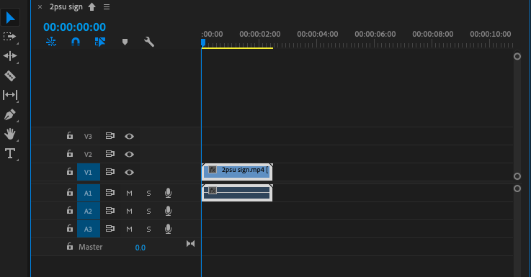Click the Master volume value 0.0

coord(140,248)
